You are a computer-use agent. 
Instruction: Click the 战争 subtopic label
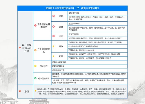tap(61, 47)
